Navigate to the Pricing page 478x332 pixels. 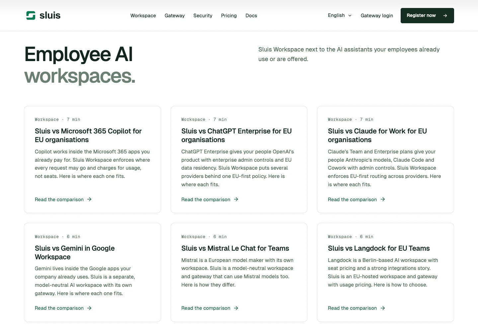point(229,16)
